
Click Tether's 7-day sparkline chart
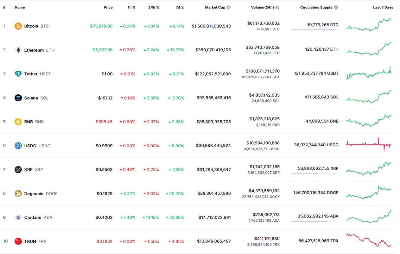369,73
